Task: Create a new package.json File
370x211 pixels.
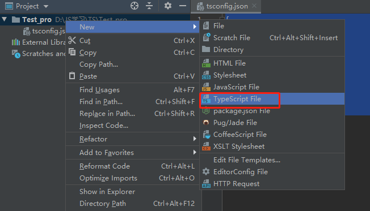Action: [x=272, y=111]
